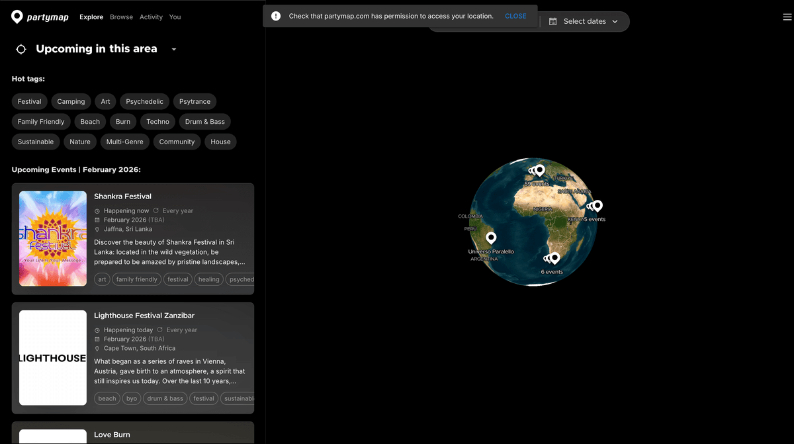Click the calendar icon beside Select dates
The height and width of the screenshot is (444, 794).
[553, 21]
